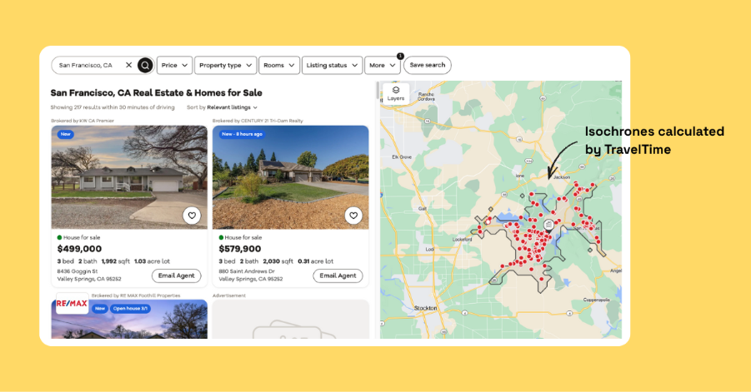Email Agent for 880 Saint Andrews Dr listing
The image size is (751, 392).
pos(338,275)
